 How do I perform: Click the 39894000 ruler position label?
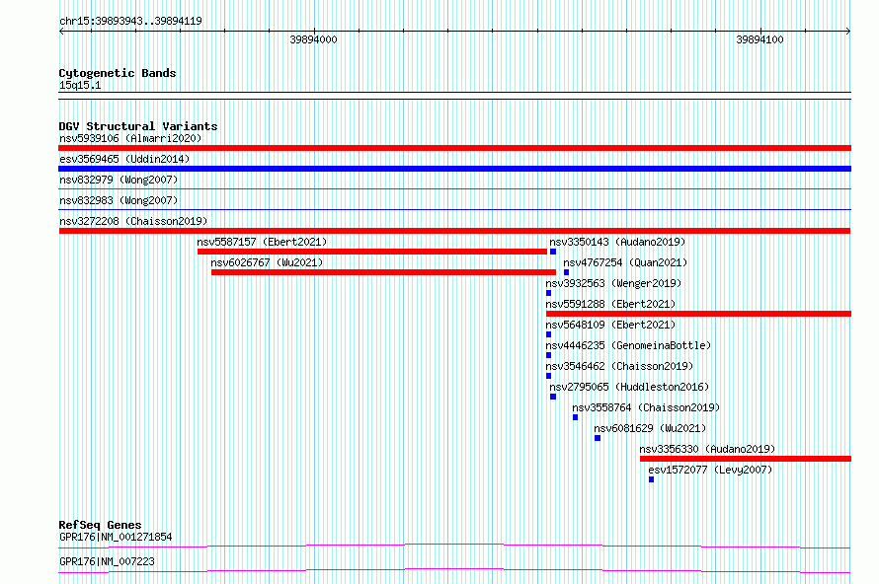tap(313, 39)
